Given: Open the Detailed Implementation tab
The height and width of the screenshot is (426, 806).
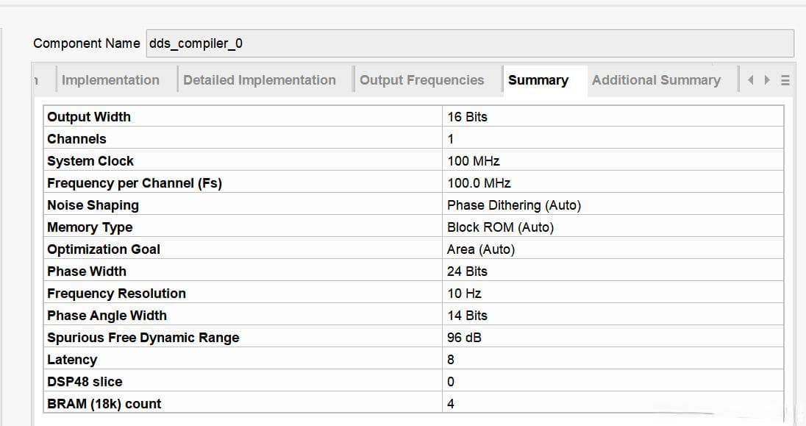Looking at the screenshot, I should (260, 80).
